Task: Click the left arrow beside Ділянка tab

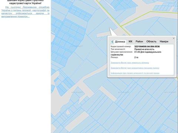Action: [x=112, y=42]
